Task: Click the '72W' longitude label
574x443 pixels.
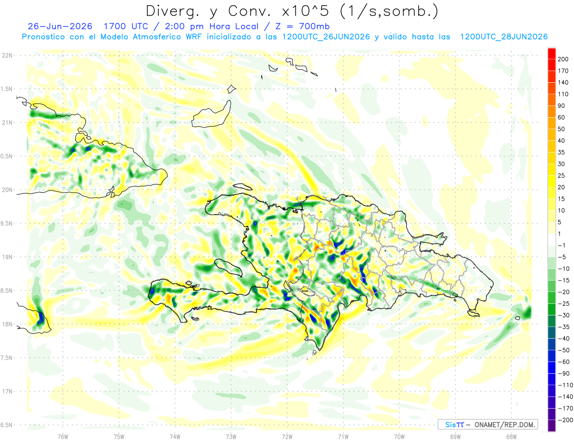Action: (x=287, y=436)
